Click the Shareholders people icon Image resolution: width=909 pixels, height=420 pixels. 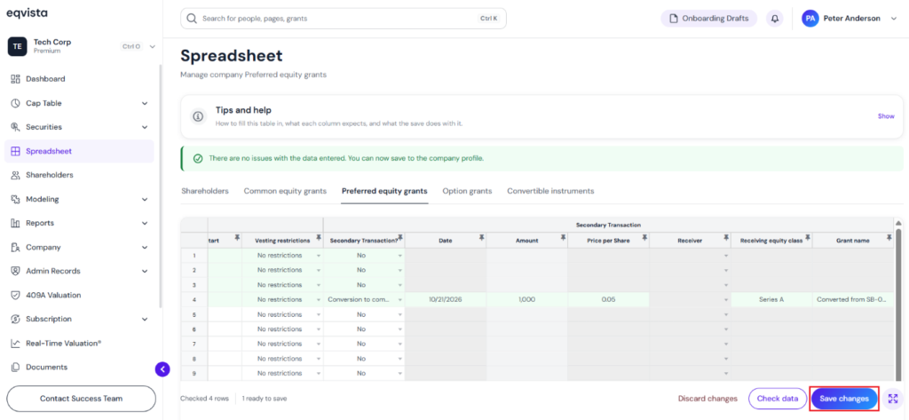click(x=16, y=175)
